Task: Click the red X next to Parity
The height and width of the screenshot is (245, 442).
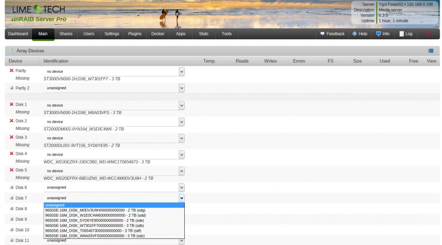Action: [11, 71]
